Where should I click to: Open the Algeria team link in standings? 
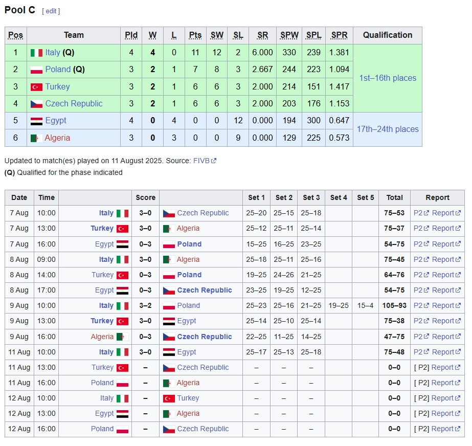tap(57, 138)
